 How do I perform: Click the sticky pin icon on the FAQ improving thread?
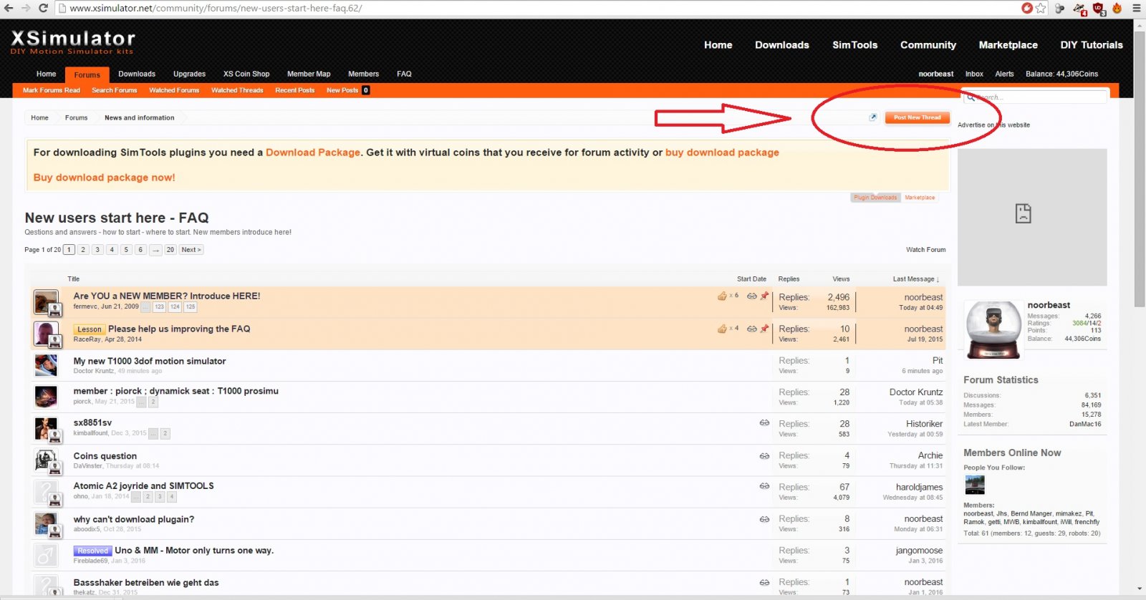tap(764, 329)
